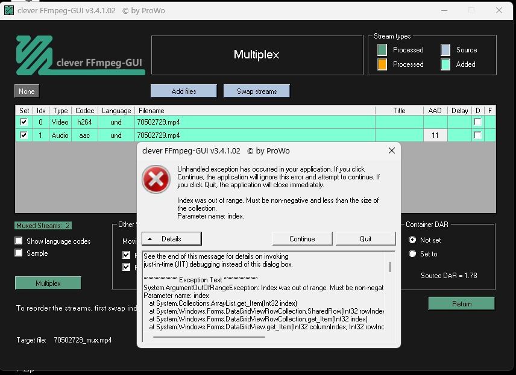The image size is (516, 375).
Task: Click the DataGridViewRowCollection.SharedRow stack trace line
Action: [x=266, y=311]
